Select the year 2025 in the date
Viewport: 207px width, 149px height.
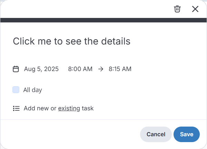tap(52, 69)
